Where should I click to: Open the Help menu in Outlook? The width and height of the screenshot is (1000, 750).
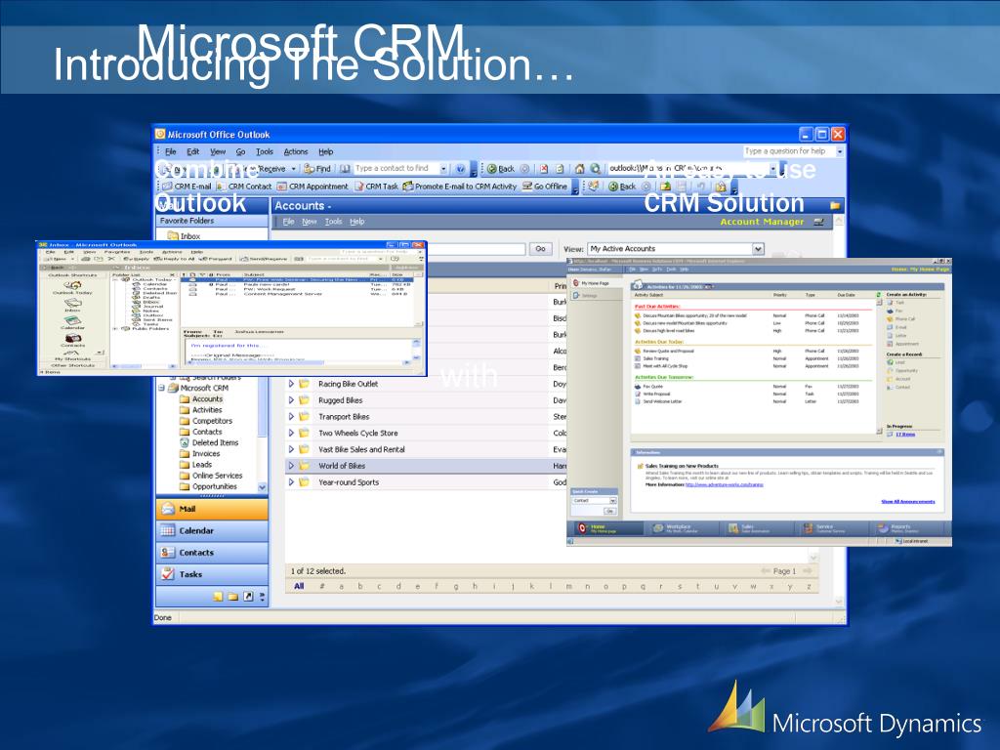326,151
